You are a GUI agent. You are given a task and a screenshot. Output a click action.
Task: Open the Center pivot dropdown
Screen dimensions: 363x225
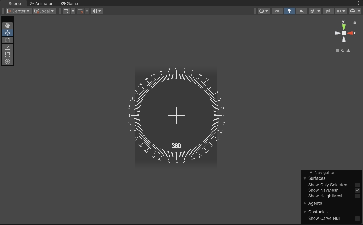(x=18, y=11)
